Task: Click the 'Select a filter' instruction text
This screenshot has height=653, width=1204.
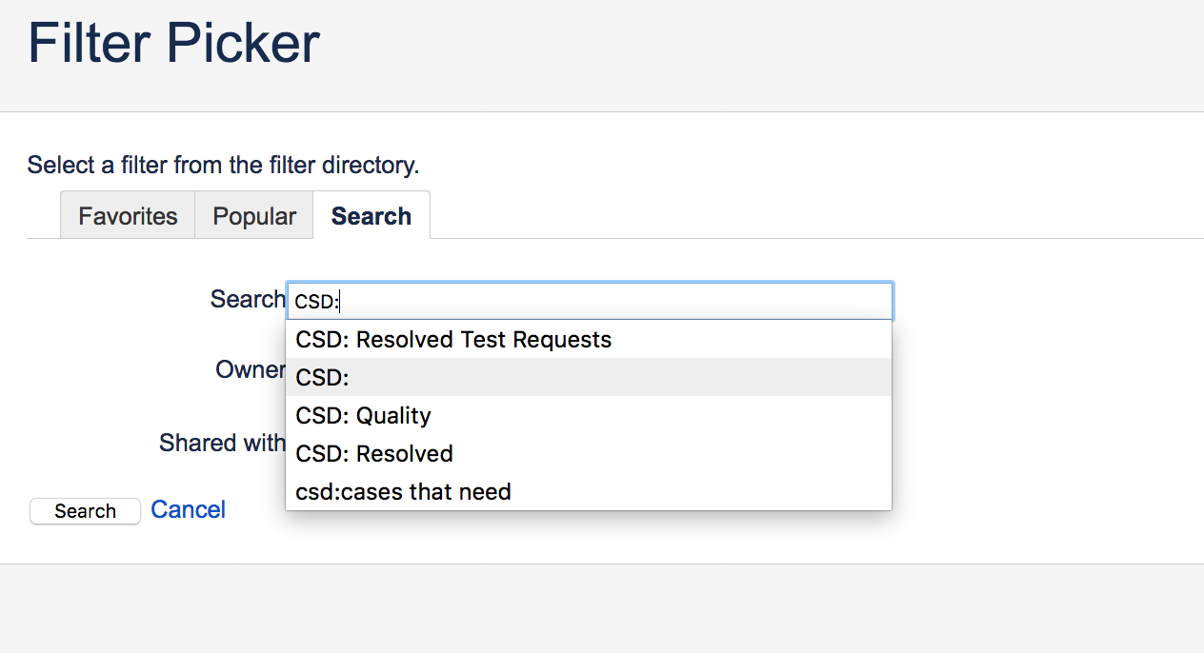Action: tap(223, 165)
